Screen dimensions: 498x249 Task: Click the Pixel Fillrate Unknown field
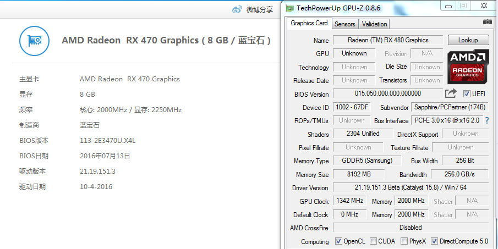coord(358,147)
